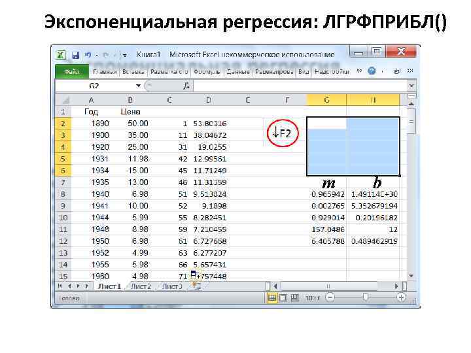471x353 pixels.
Task: Select the Лист2 sheet tab
Action: tap(141, 286)
